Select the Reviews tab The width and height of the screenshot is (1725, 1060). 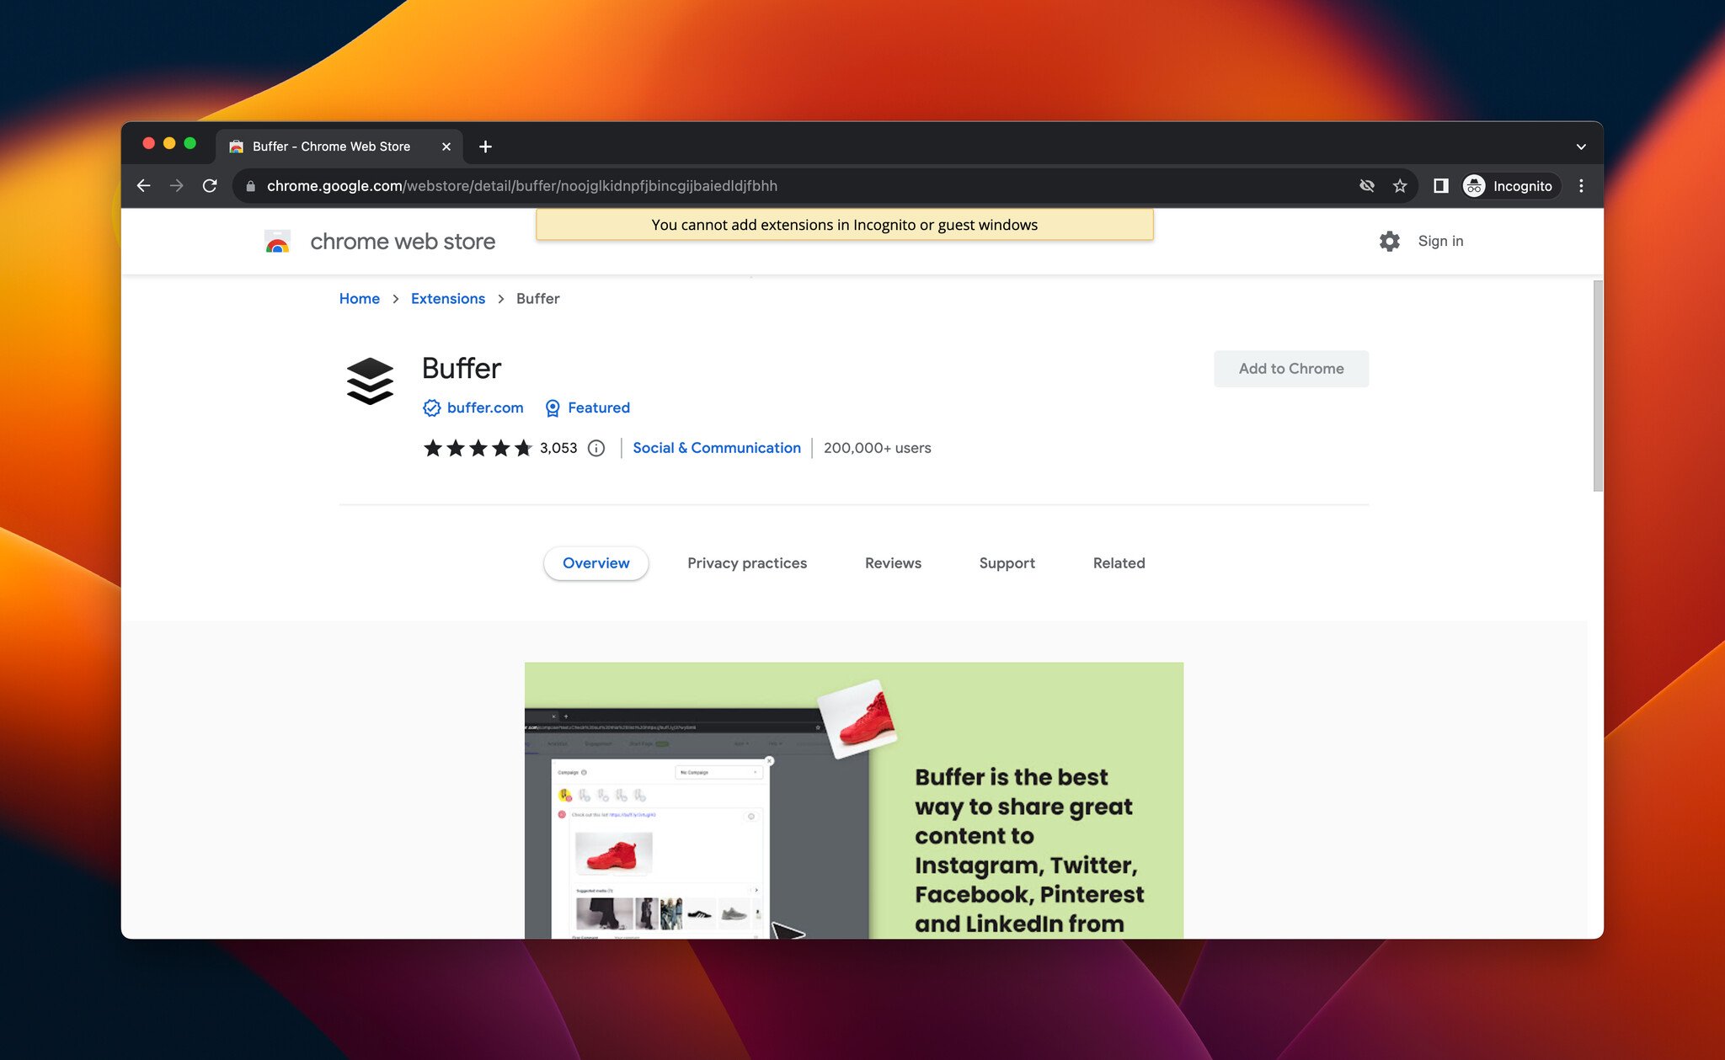892,562
